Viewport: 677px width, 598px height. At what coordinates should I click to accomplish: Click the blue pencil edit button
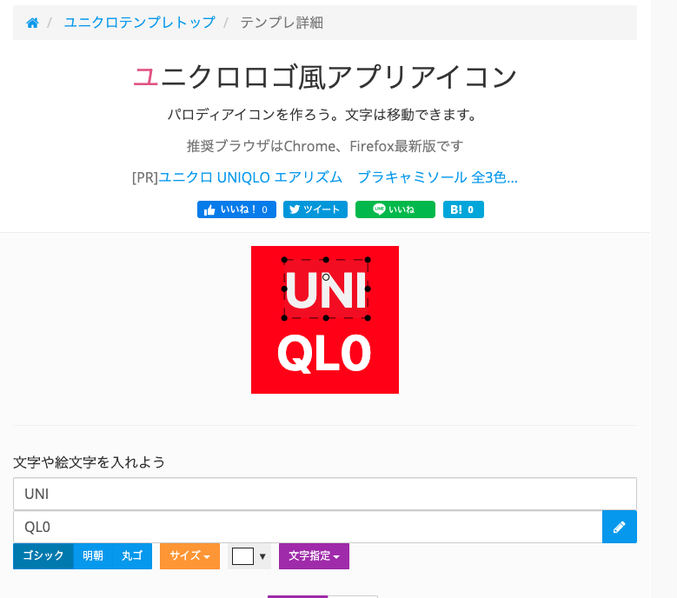tap(620, 527)
